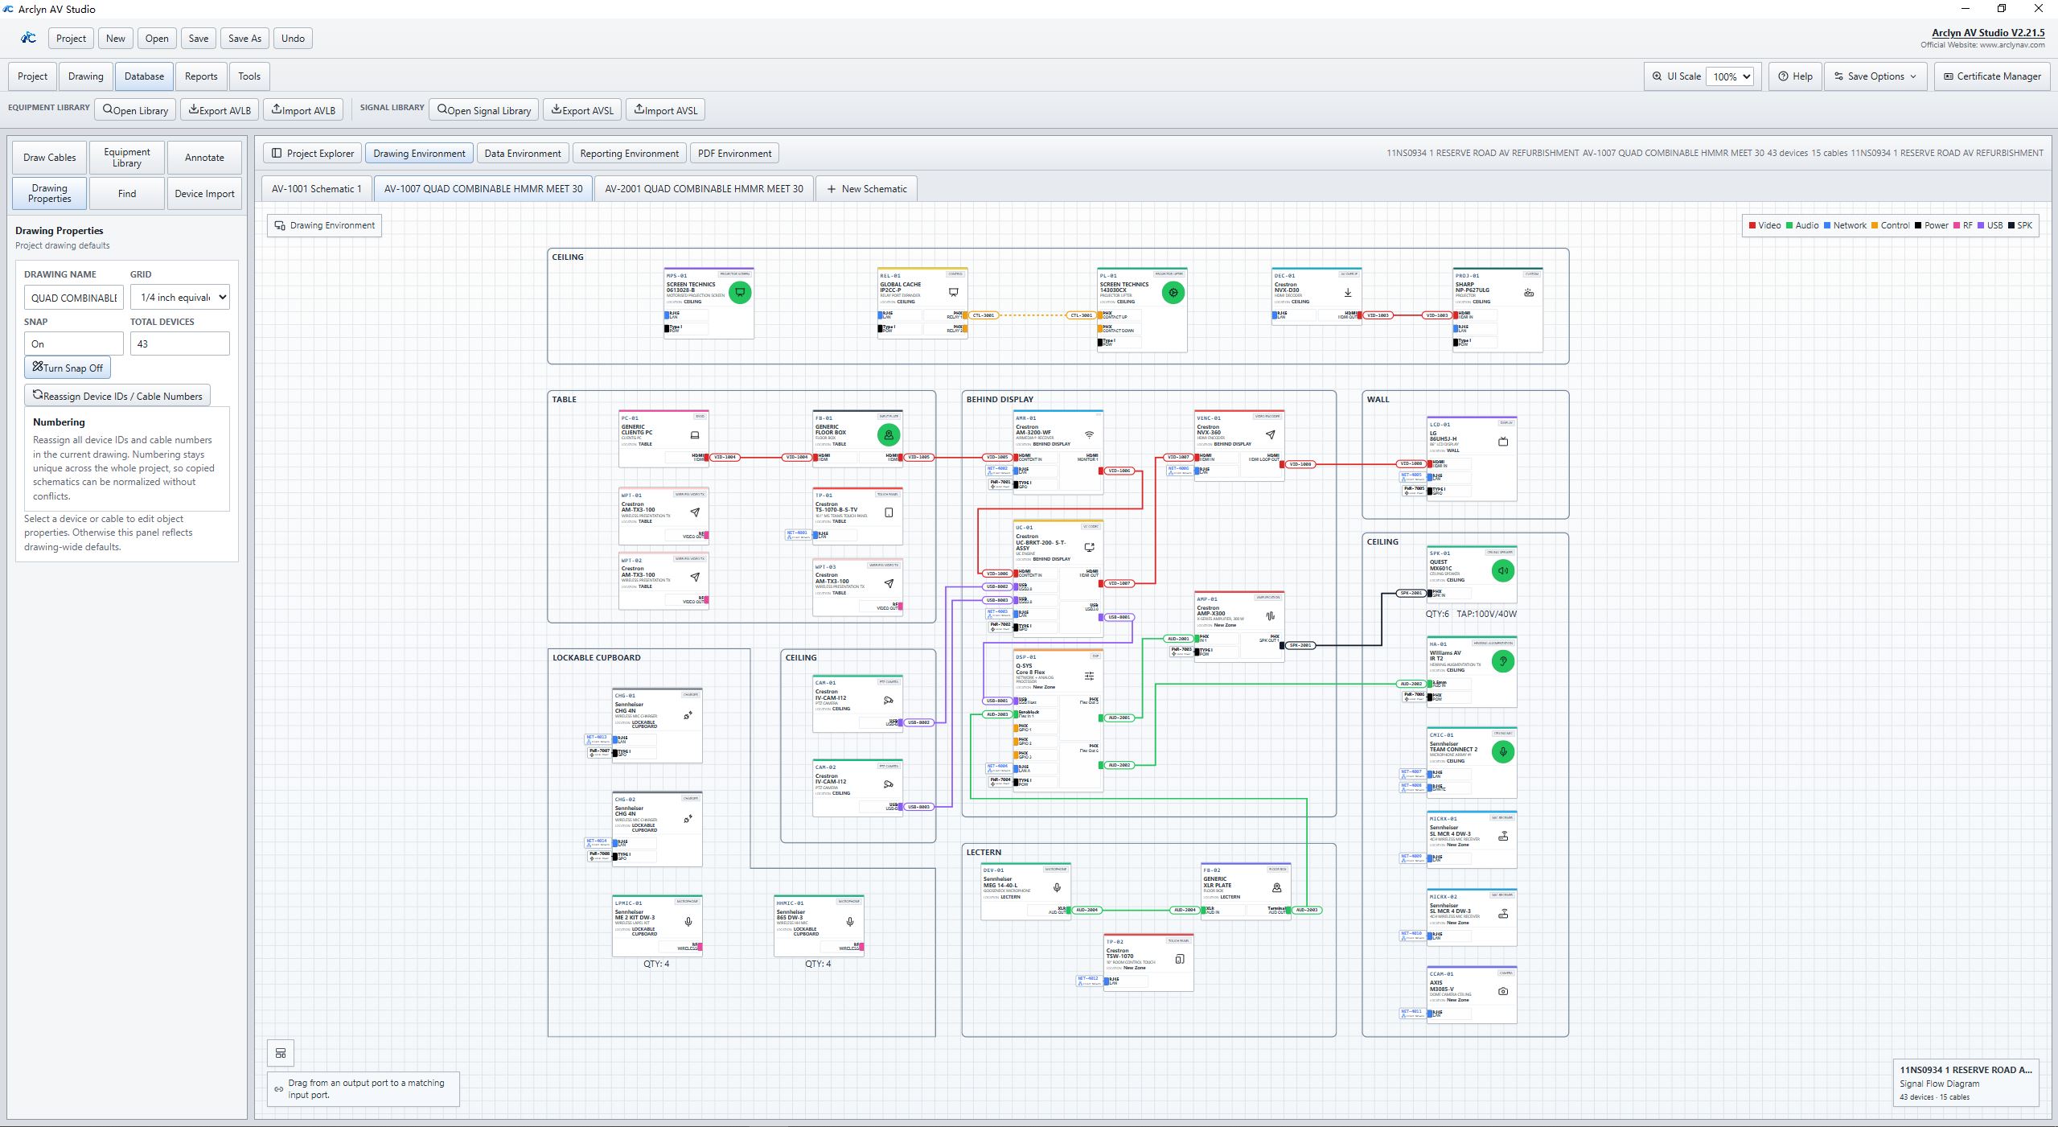2058x1127 pixels.
Task: Open the equipment library with Open Library
Action: tap(135, 110)
